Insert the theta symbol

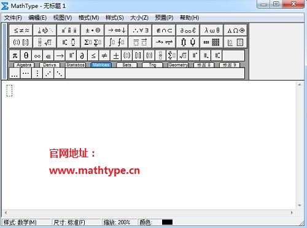click(x=26, y=55)
